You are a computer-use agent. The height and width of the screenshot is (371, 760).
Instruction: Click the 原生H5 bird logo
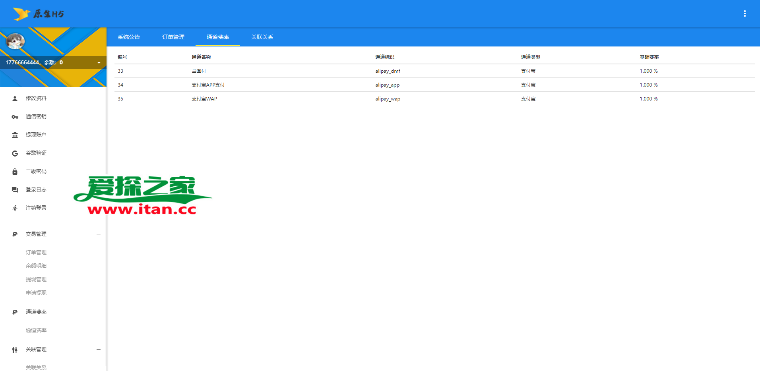coord(21,14)
